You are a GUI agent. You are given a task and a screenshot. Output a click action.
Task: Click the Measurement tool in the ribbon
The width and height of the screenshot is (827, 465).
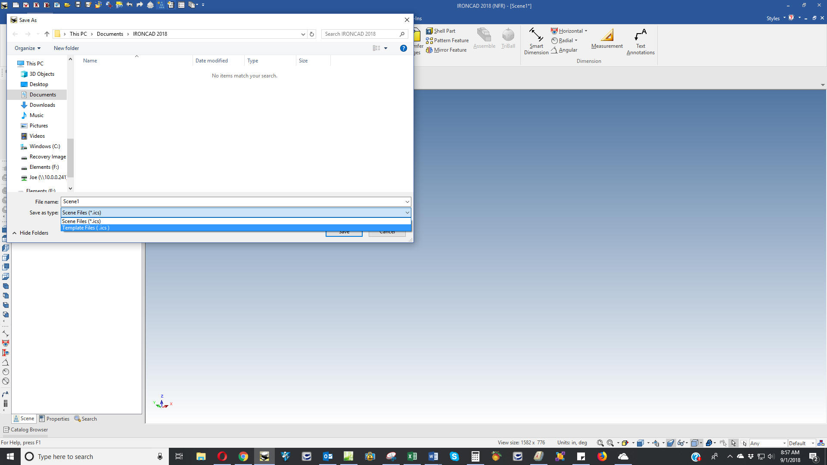(607, 39)
